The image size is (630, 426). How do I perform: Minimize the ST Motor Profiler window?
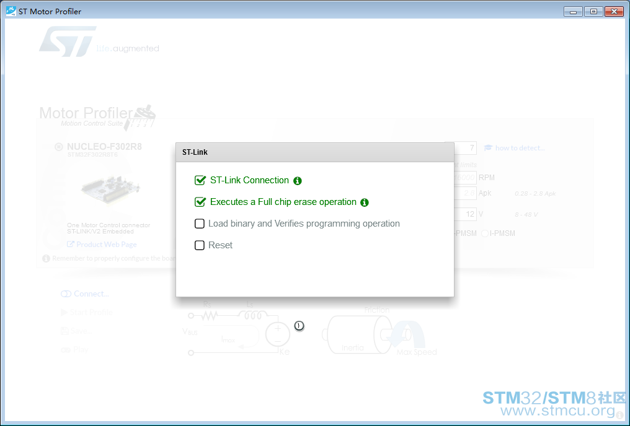573,12
